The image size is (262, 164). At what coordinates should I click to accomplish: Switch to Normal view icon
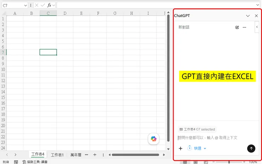point(185,162)
